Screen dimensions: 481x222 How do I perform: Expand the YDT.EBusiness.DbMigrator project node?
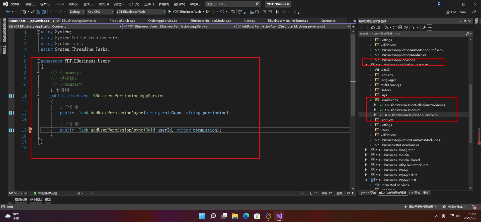pos(366,150)
